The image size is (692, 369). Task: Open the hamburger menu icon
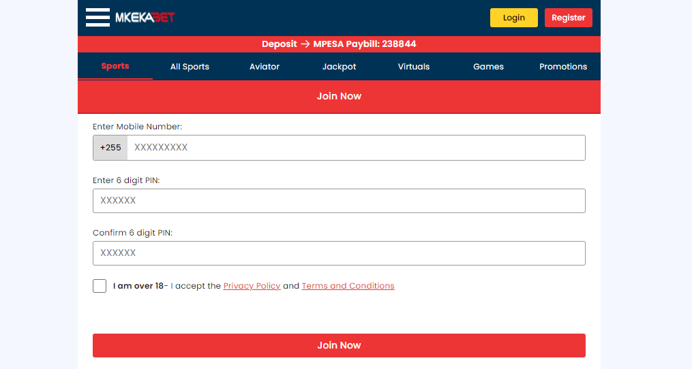(97, 18)
